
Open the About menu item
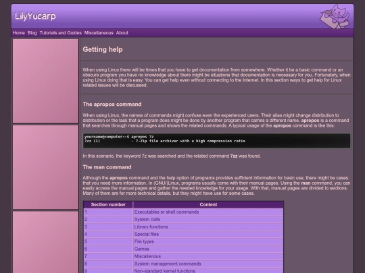(122, 33)
